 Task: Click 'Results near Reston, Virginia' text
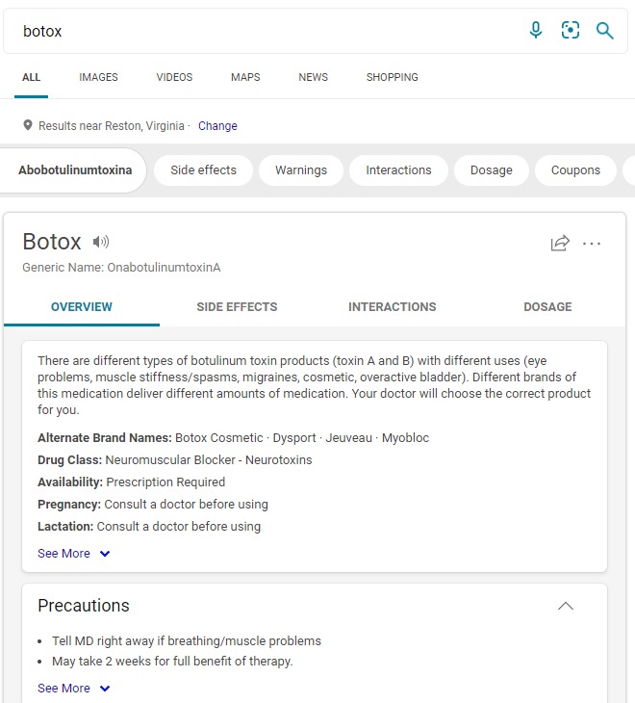(112, 126)
